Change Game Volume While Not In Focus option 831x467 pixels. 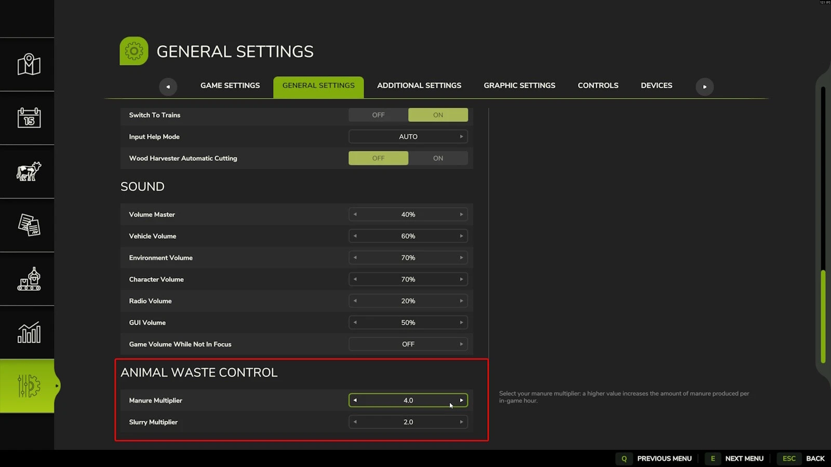coord(408,344)
